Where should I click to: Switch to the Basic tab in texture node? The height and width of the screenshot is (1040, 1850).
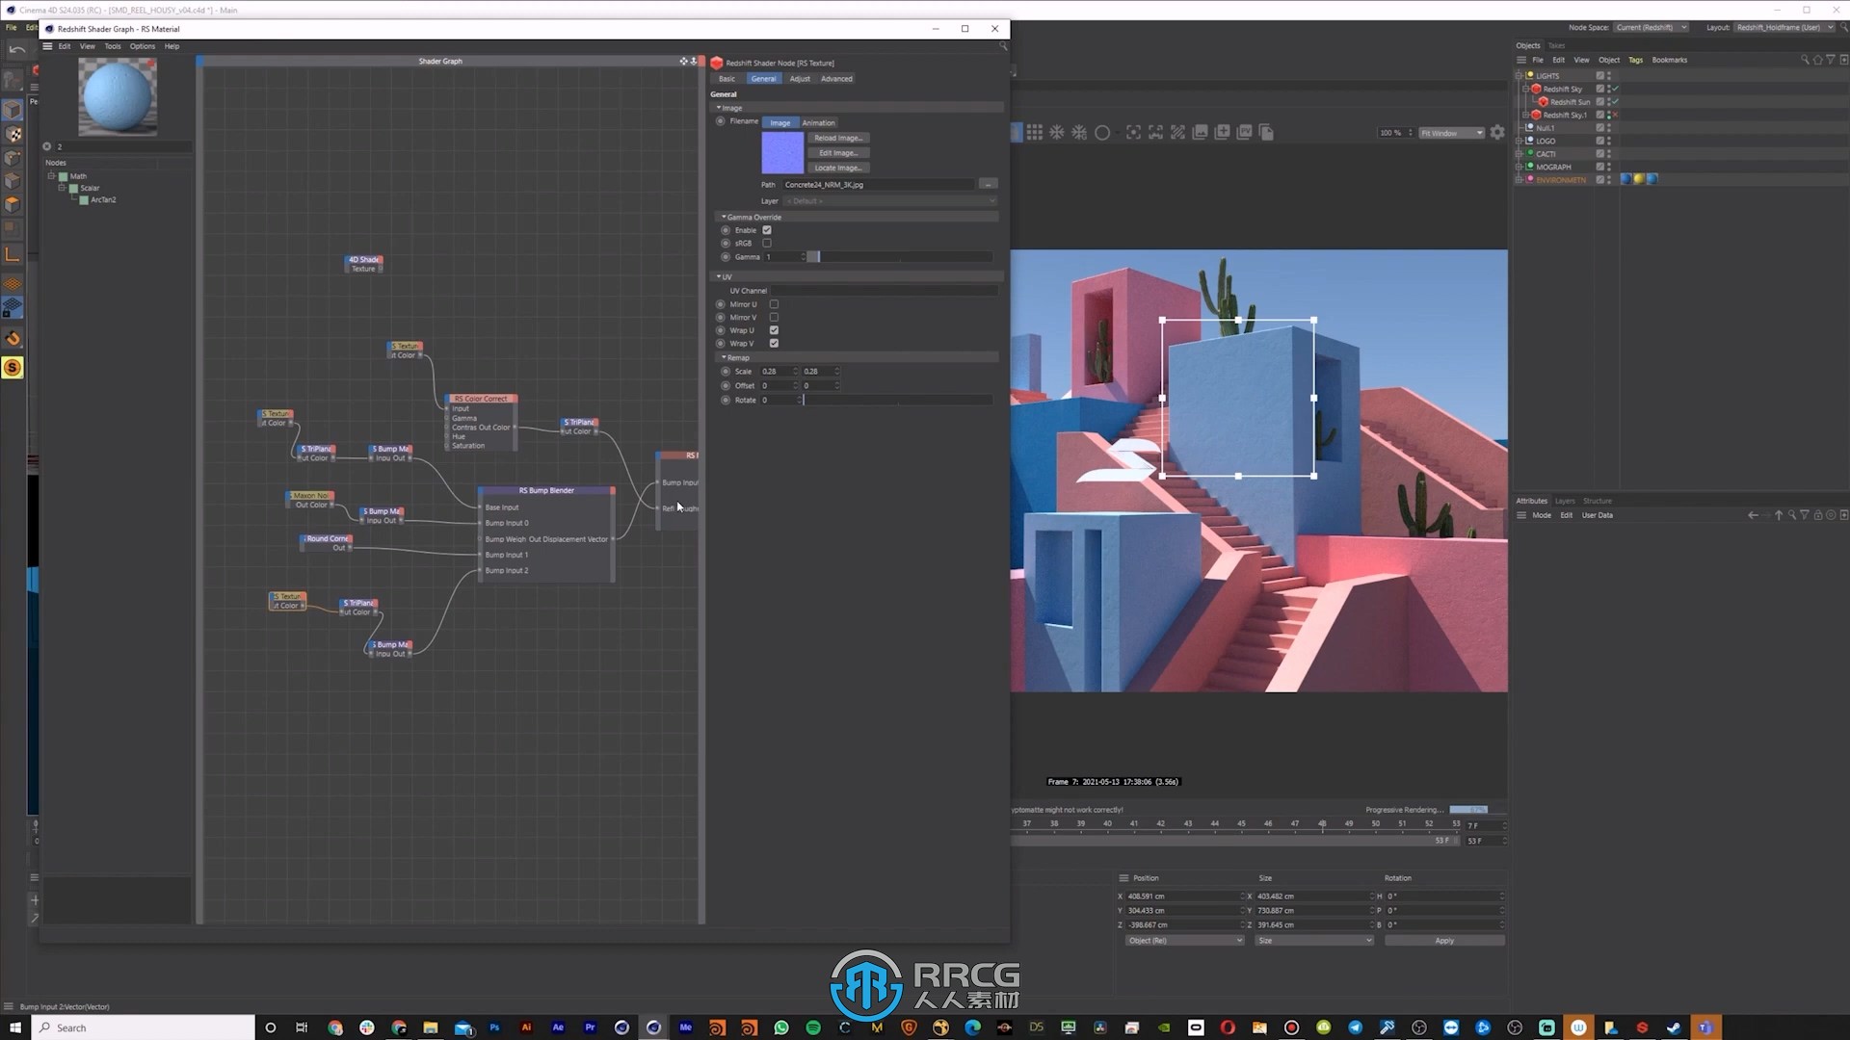(x=728, y=79)
